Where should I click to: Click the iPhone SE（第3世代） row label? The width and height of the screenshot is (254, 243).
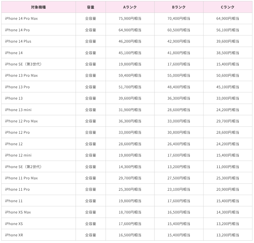[23, 64]
